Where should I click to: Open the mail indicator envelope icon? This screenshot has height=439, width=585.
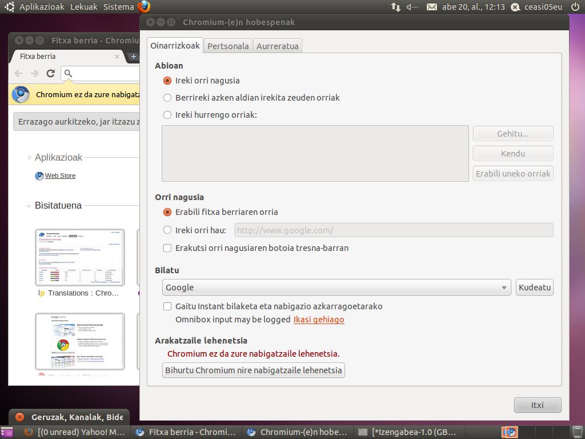pos(432,7)
